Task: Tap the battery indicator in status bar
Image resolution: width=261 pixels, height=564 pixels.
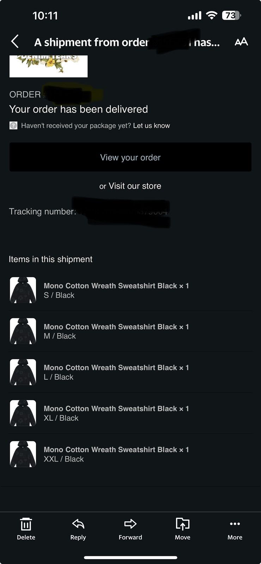Action: [231, 16]
